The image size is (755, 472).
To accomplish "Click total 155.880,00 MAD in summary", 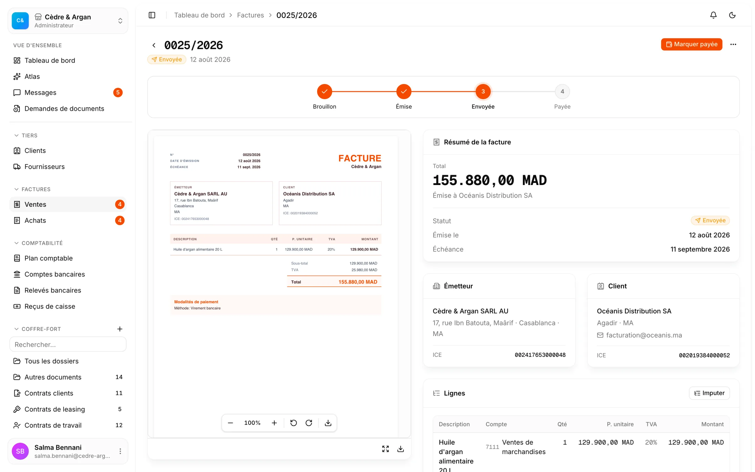I will coord(489,181).
